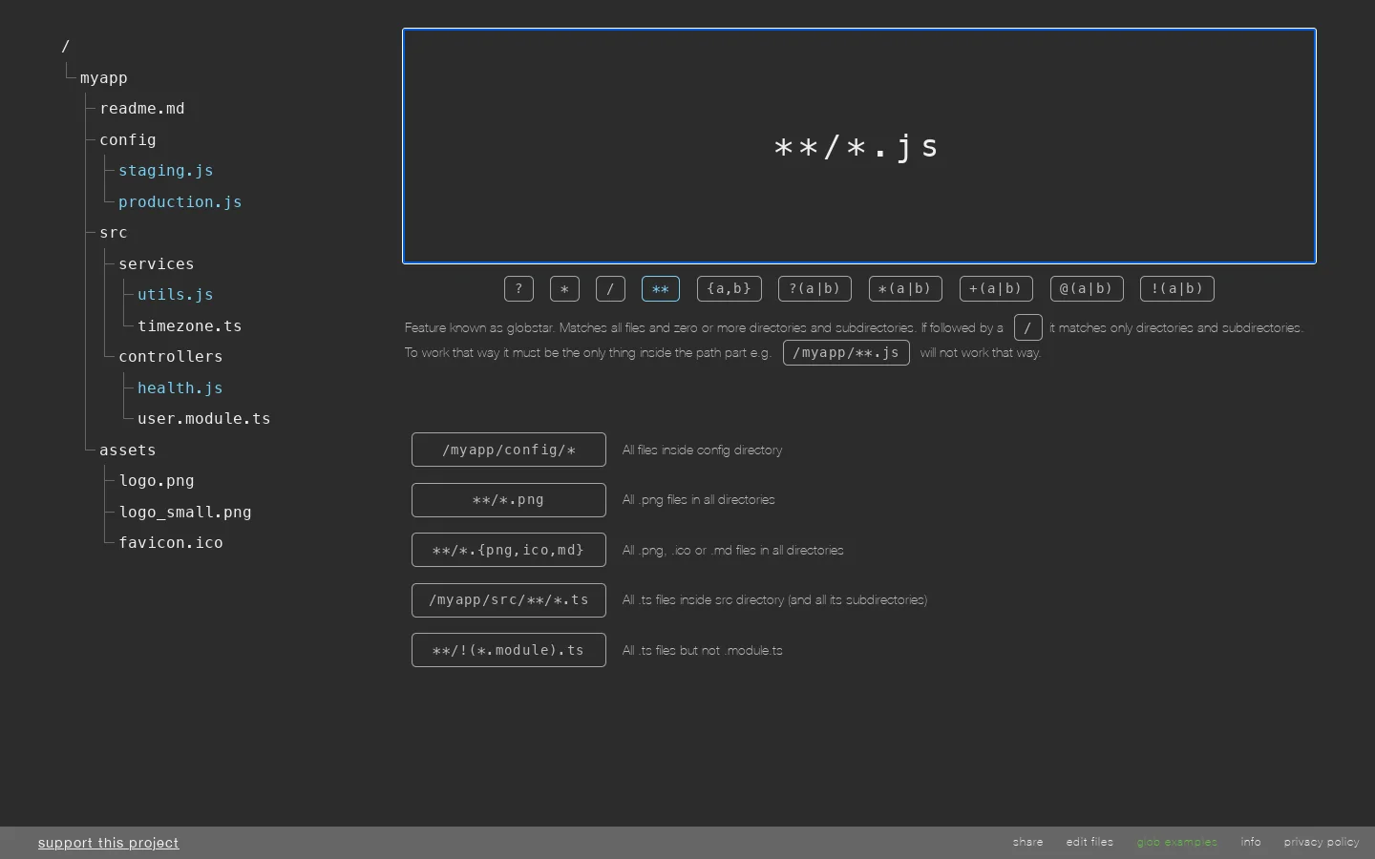Apply the /myapp/config/* example pattern
Viewport: 1375px width, 859px height.
coord(509,450)
